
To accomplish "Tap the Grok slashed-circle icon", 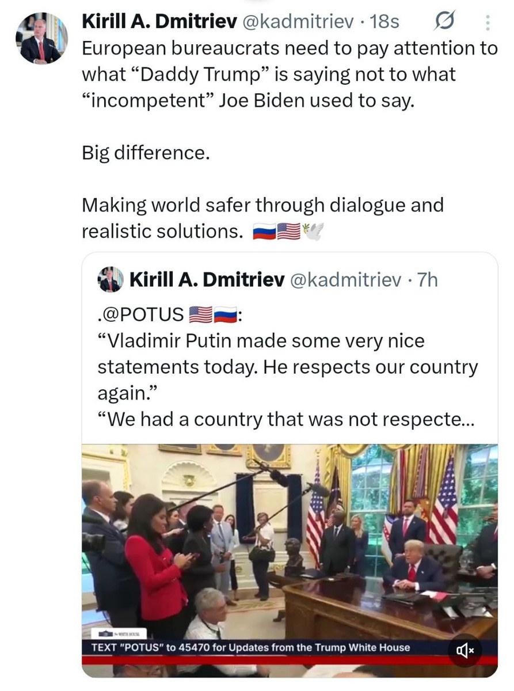I will [446, 22].
